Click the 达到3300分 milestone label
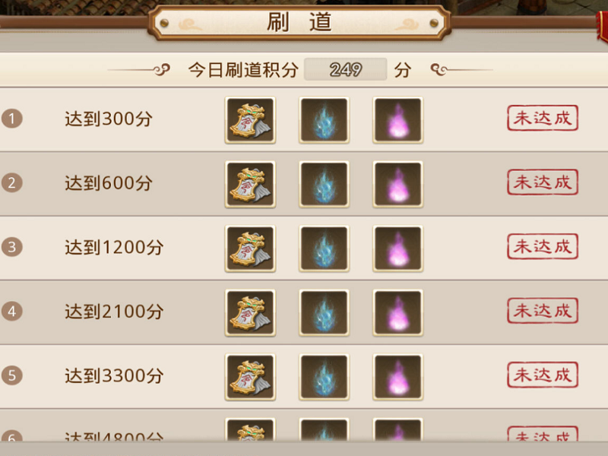608x456 pixels. [x=114, y=375]
